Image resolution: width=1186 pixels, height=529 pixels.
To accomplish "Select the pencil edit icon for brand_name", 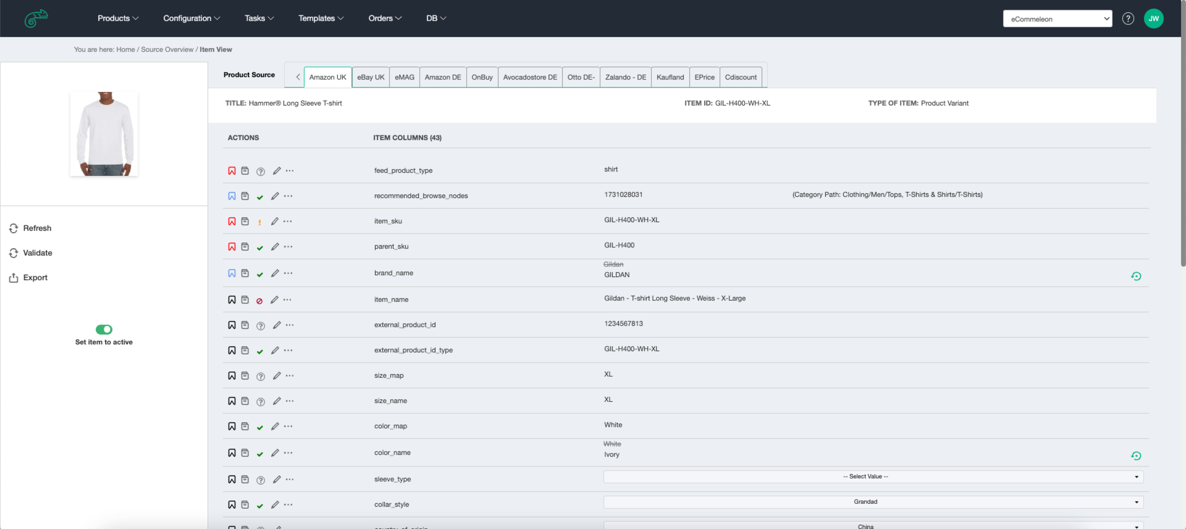I will (x=275, y=273).
